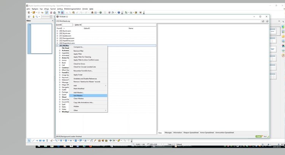Choose Sort Masters in context menu
This screenshot has width=285, height=155.
click(88, 96)
